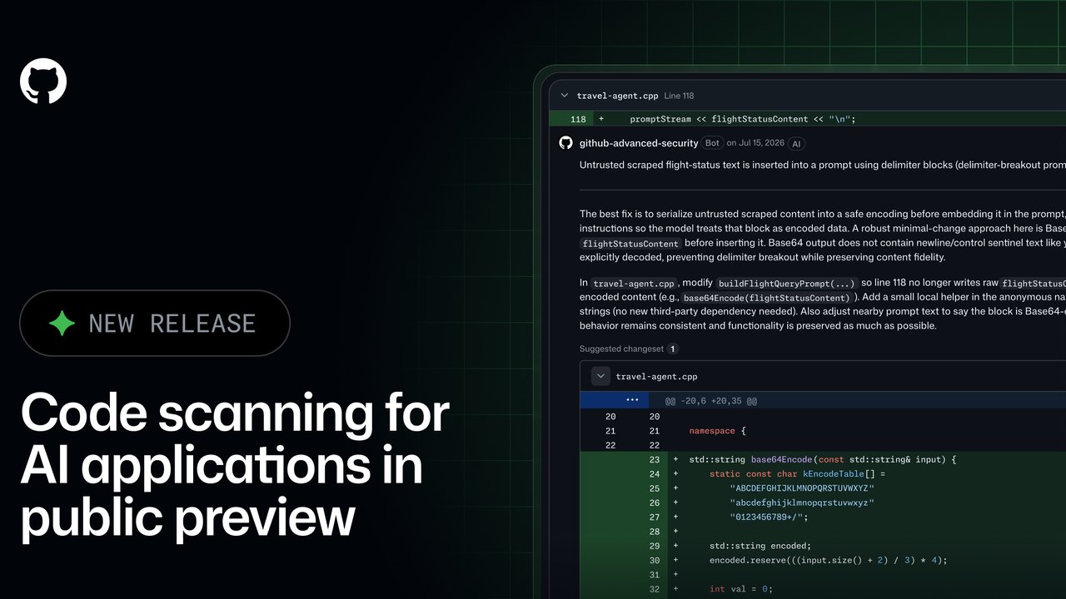
Task: Collapse the suggested changeset travel-agent.cpp file
Action: pos(600,376)
